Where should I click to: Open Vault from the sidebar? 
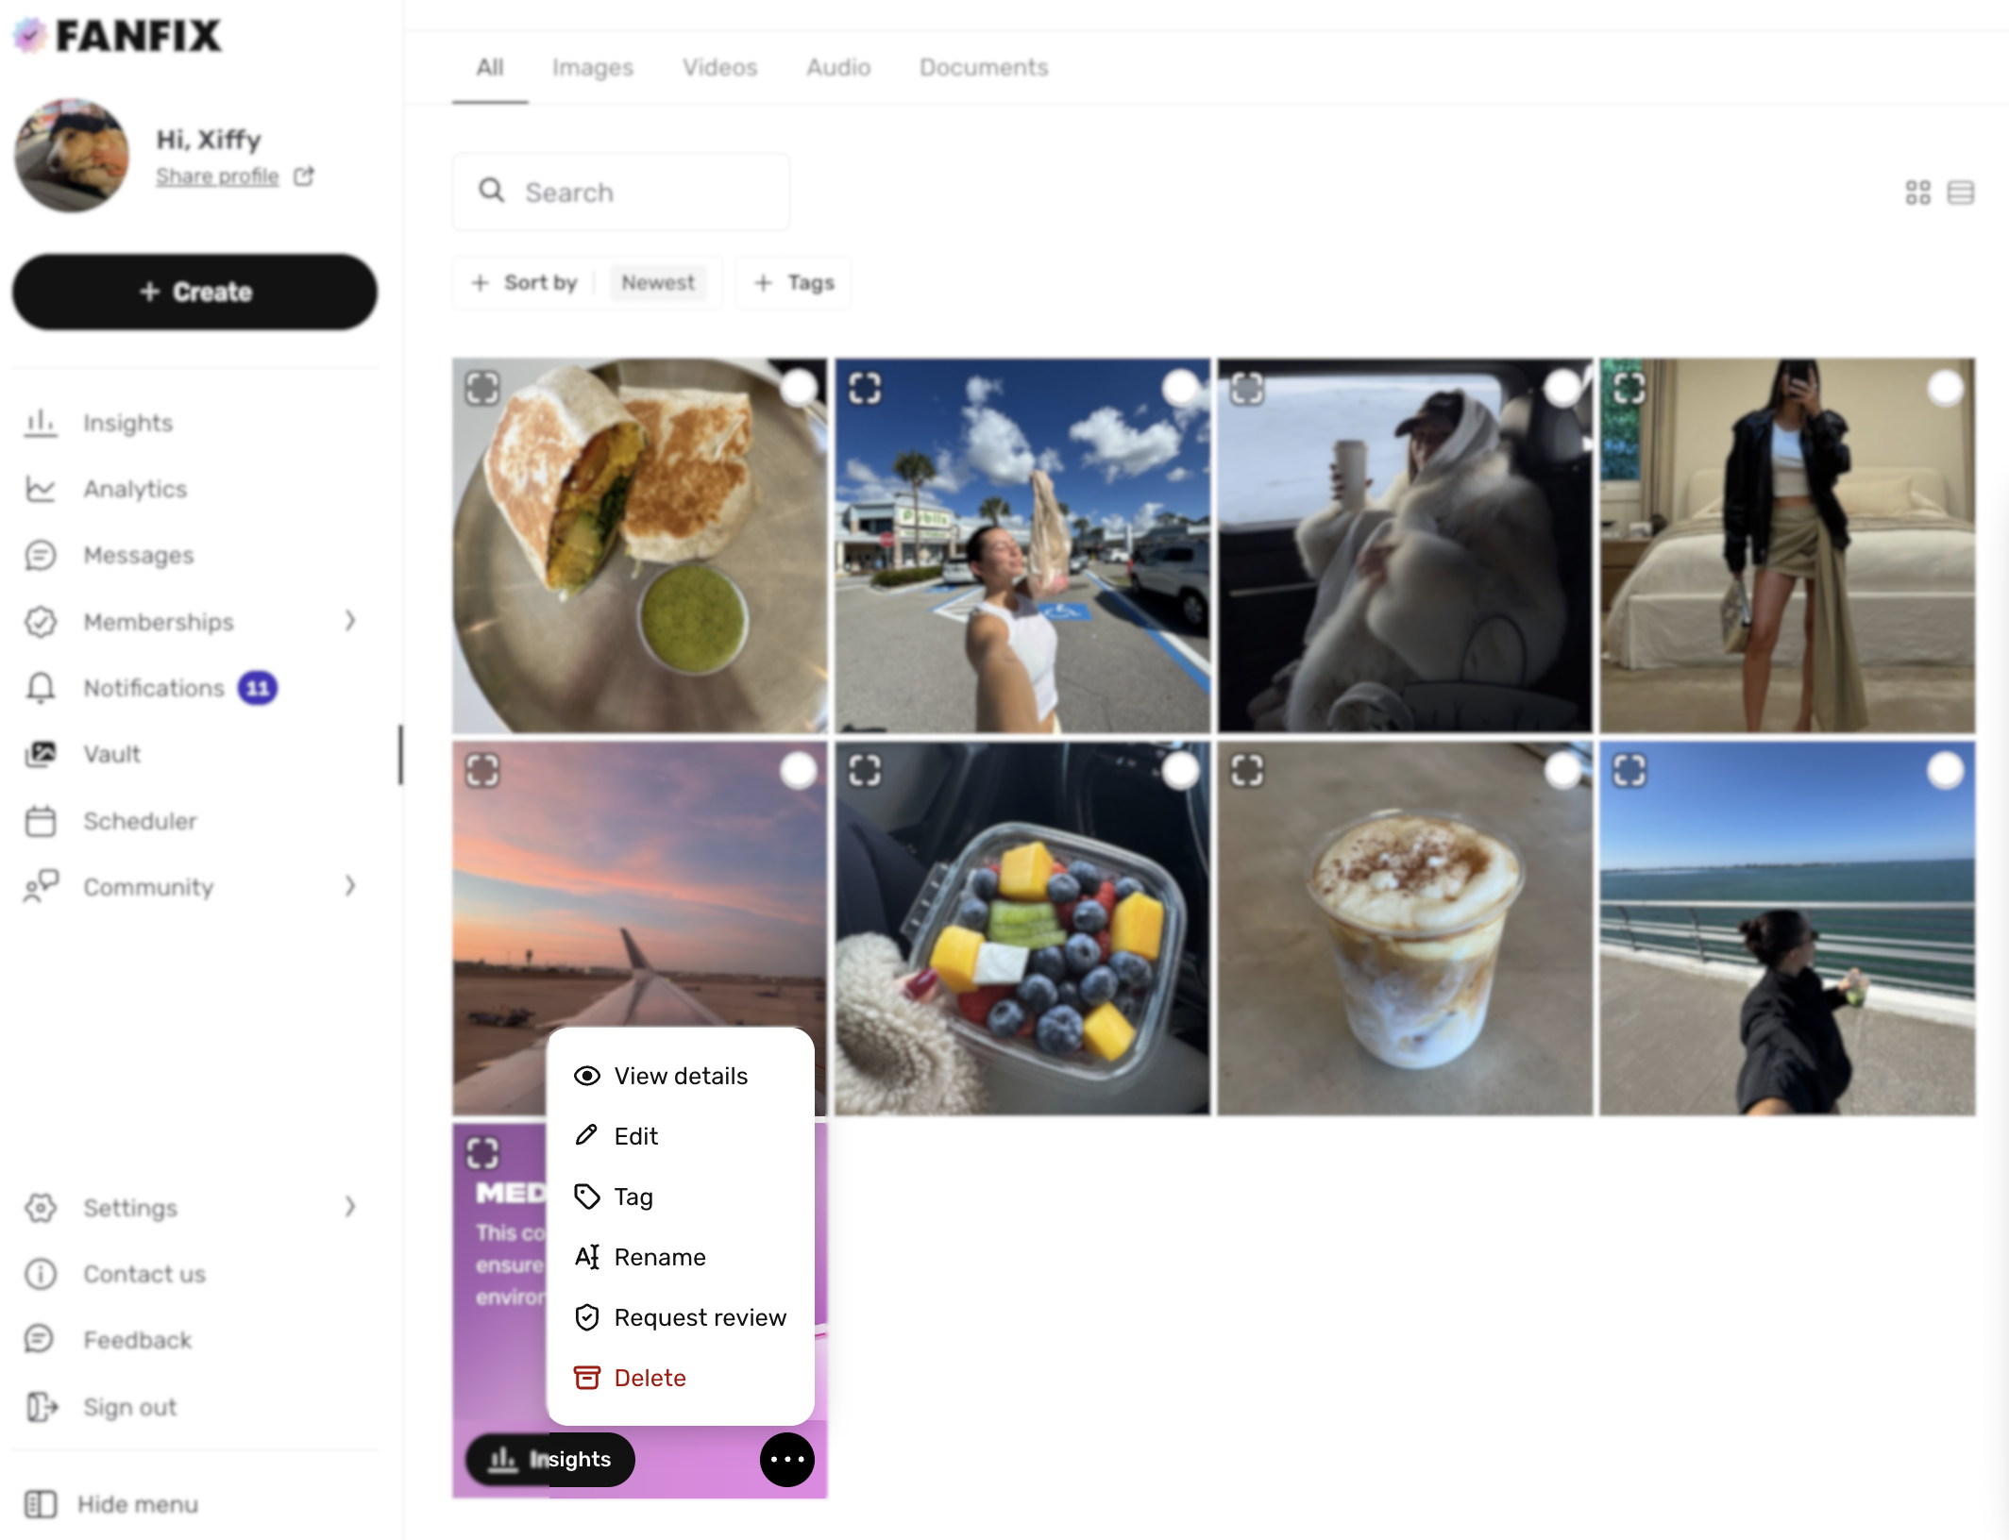tap(111, 754)
